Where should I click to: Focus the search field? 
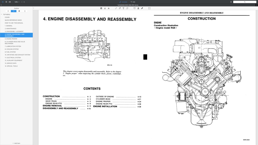[245, 2]
